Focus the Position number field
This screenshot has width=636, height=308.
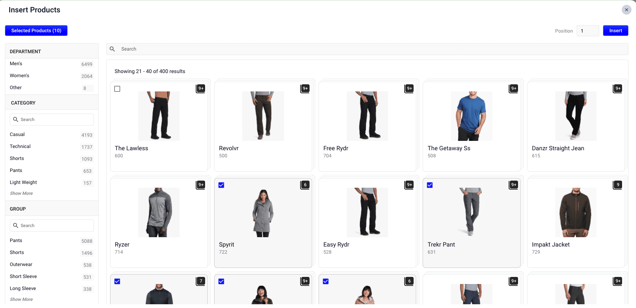(588, 31)
